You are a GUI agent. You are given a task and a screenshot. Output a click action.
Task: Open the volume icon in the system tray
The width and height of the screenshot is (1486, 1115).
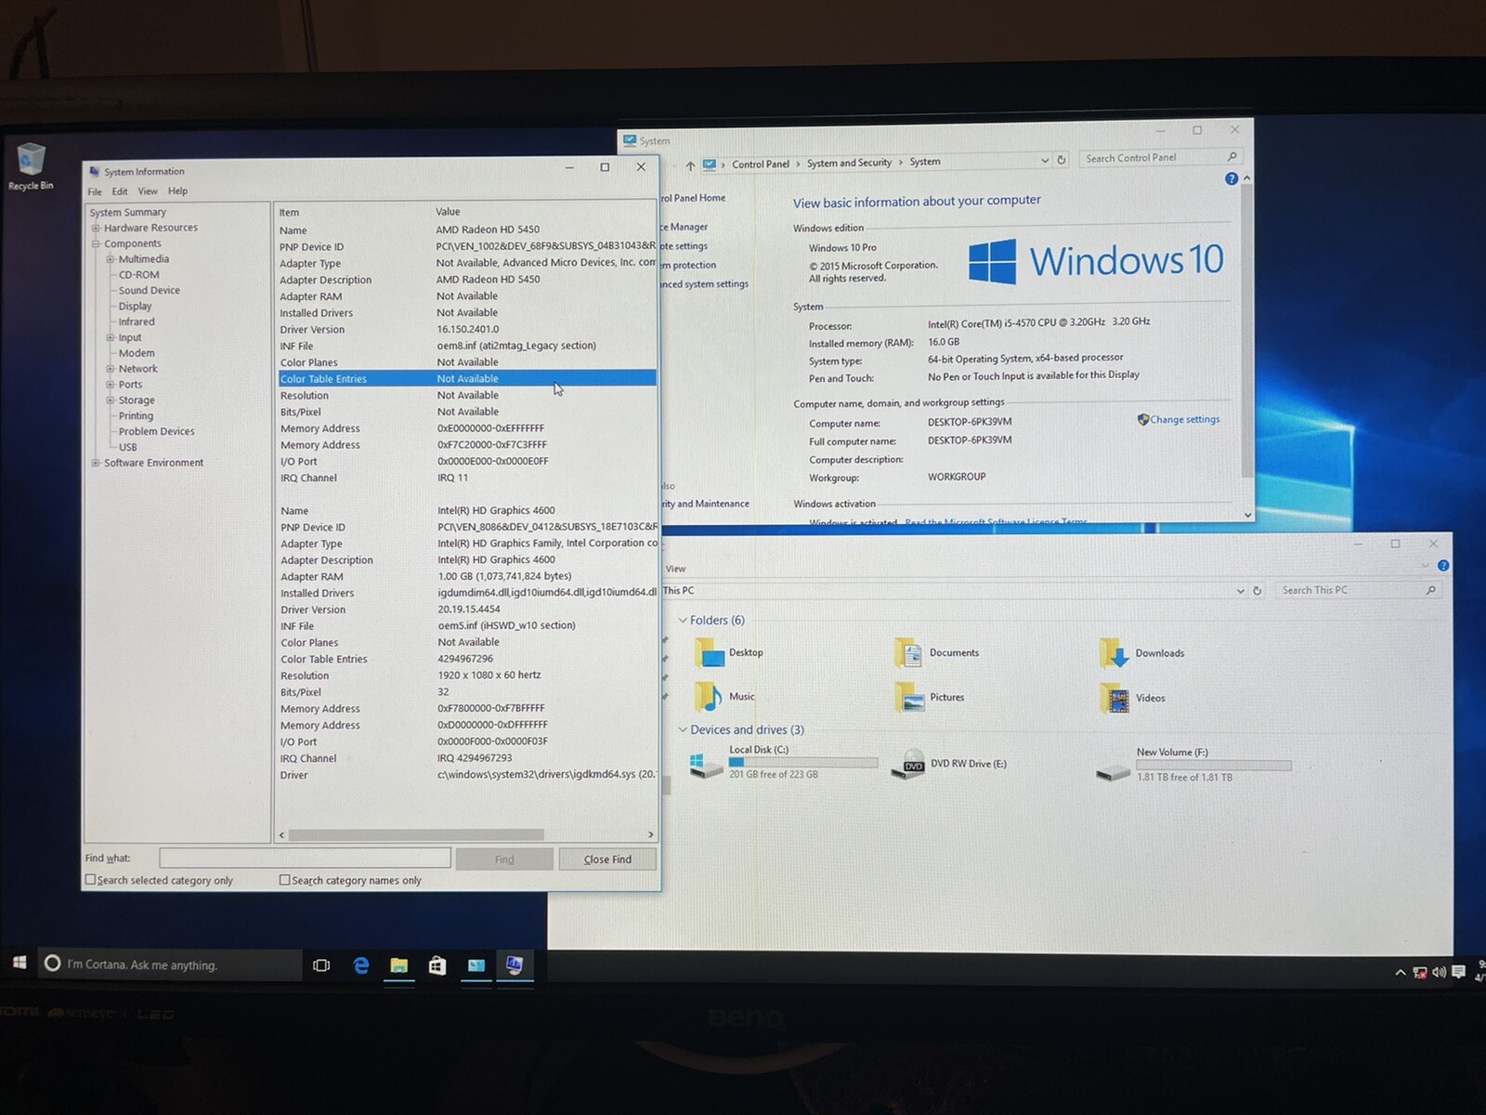coord(1439,972)
